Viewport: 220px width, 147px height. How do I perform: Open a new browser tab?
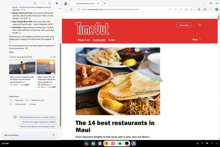click(x=105, y=4)
